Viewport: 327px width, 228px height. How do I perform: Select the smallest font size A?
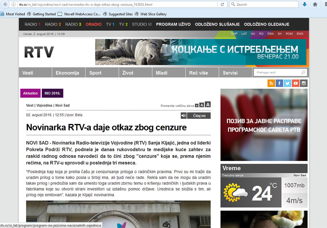197,105
